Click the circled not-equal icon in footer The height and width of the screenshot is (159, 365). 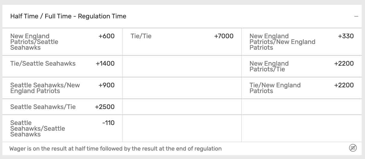(353, 148)
